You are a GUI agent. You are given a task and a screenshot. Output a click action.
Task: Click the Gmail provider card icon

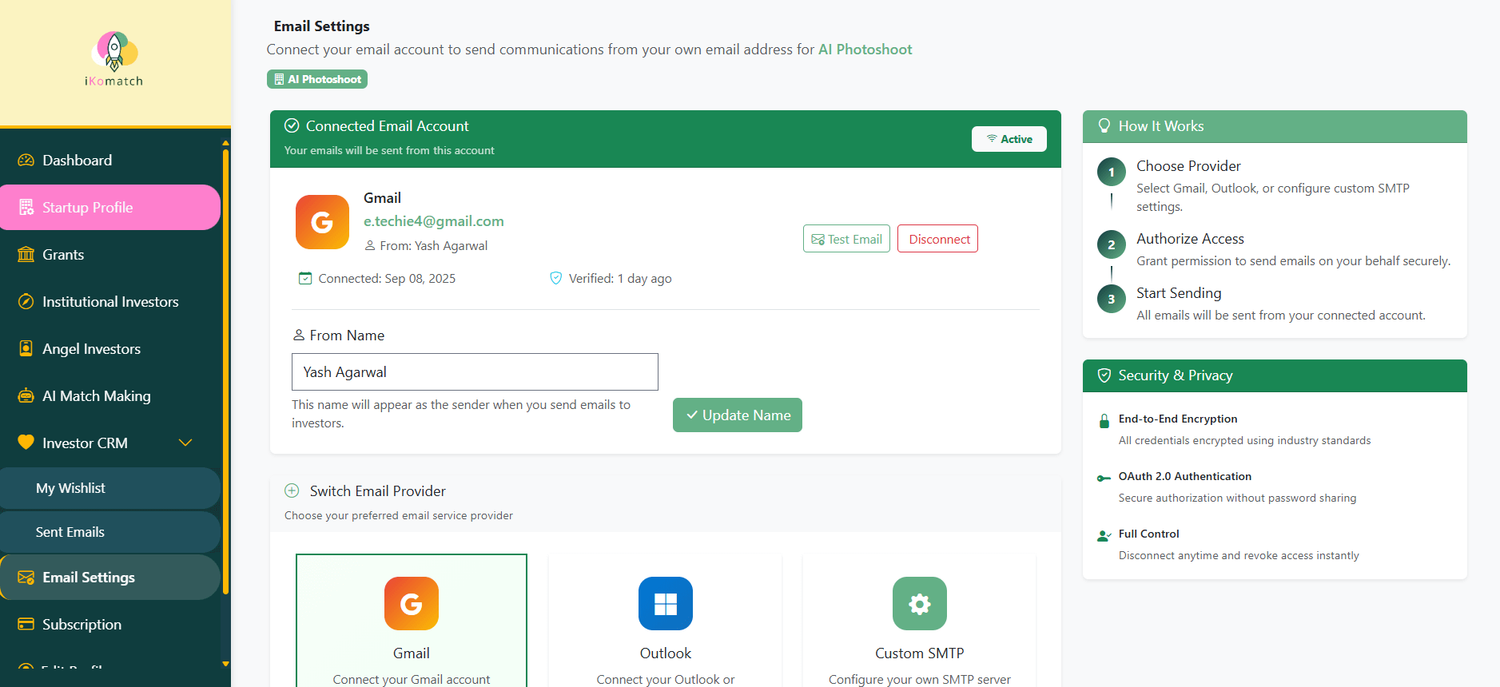pyautogui.click(x=412, y=603)
